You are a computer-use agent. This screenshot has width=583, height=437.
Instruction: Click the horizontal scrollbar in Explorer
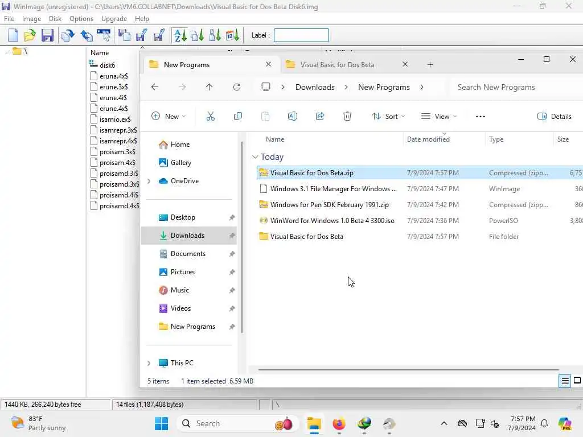tap(408, 370)
